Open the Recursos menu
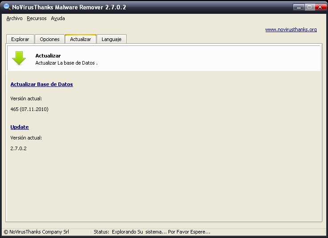Viewport: 328px width, 238px height. 37,18
